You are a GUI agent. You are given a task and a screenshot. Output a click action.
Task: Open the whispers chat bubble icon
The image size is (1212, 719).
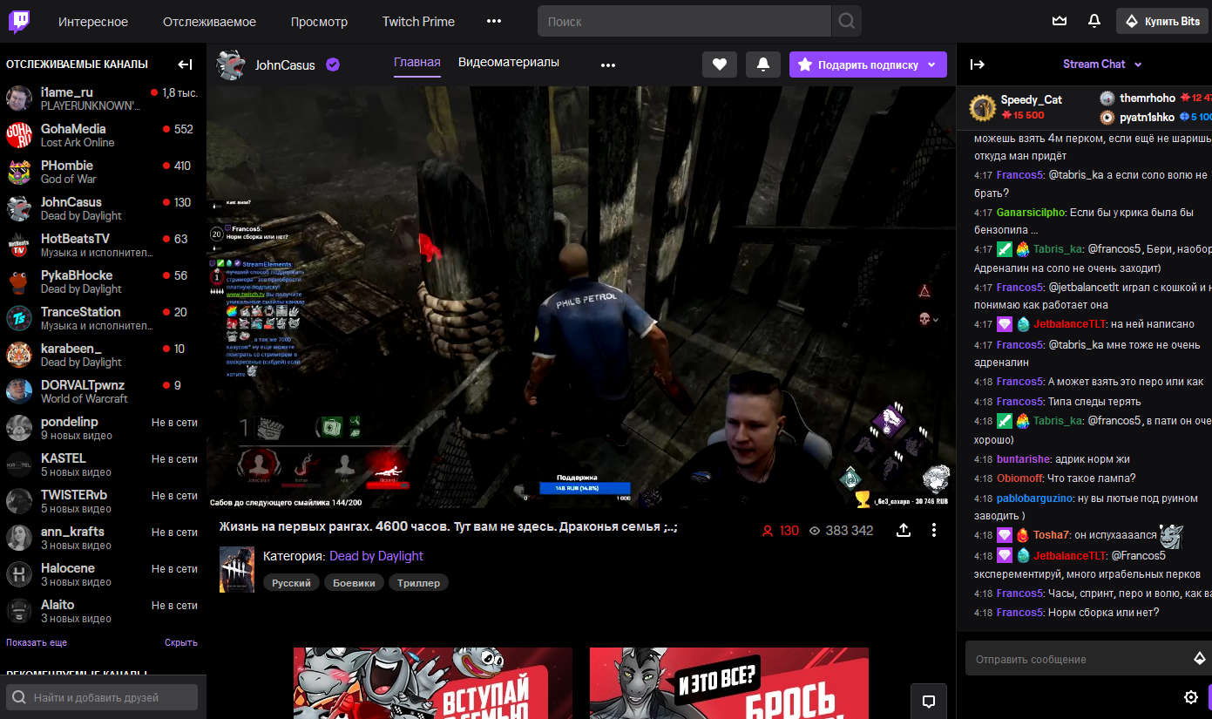[929, 701]
